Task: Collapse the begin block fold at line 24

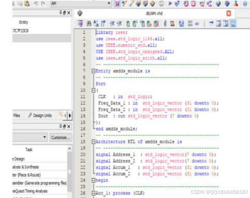Action: coord(93,180)
